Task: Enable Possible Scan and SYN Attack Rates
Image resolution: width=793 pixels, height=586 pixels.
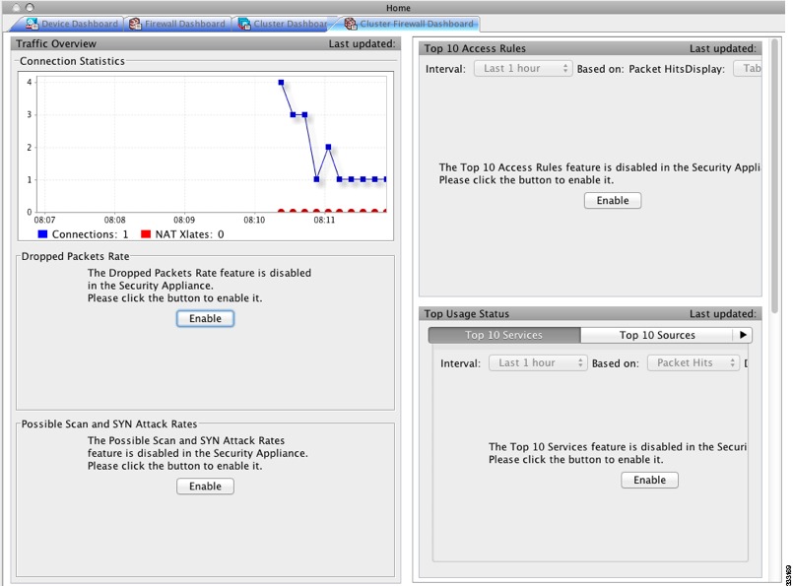Action: 205,487
